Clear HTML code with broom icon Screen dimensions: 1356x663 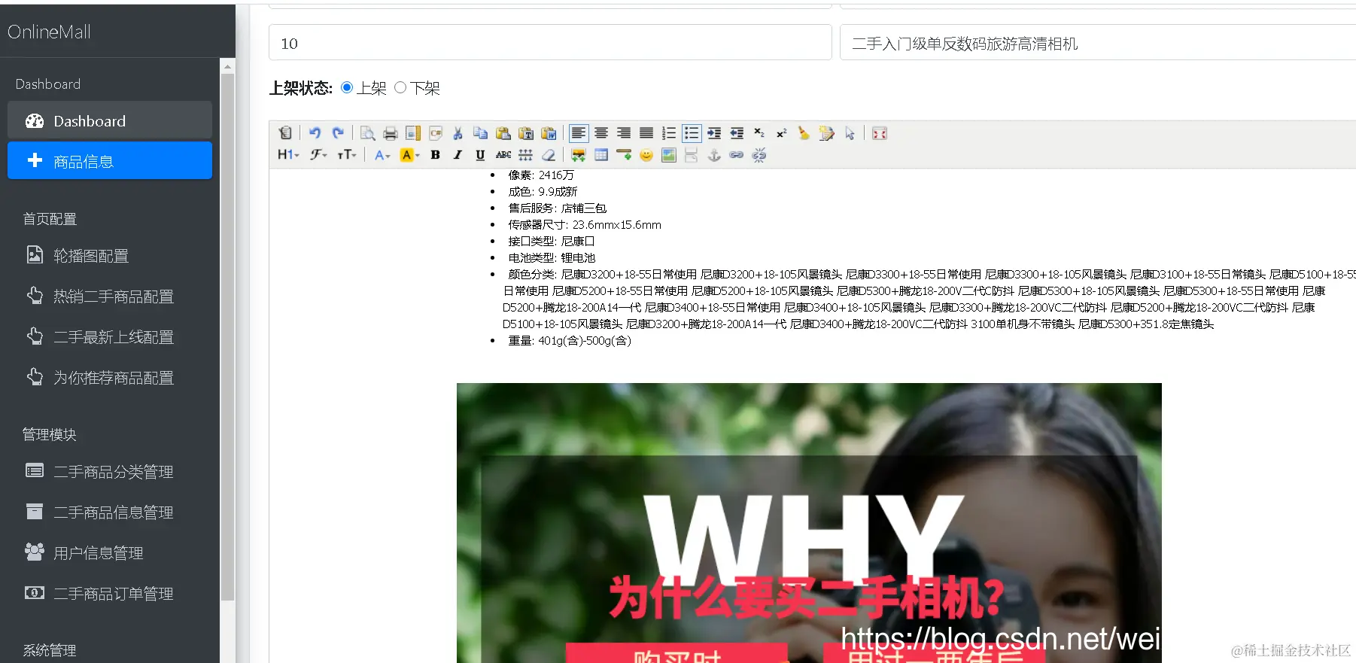pyautogui.click(x=804, y=133)
